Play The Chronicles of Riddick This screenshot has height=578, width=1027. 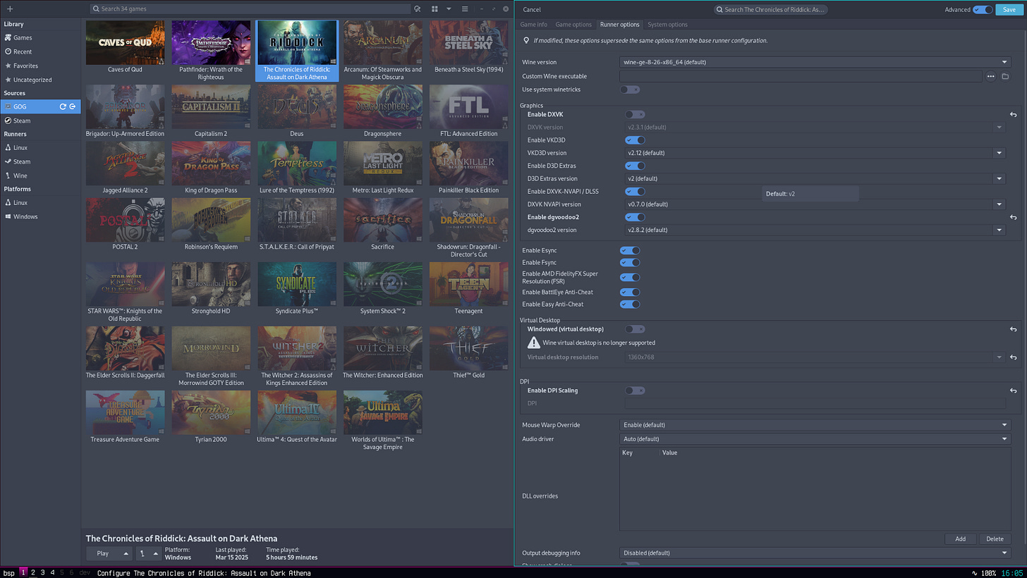[103, 553]
